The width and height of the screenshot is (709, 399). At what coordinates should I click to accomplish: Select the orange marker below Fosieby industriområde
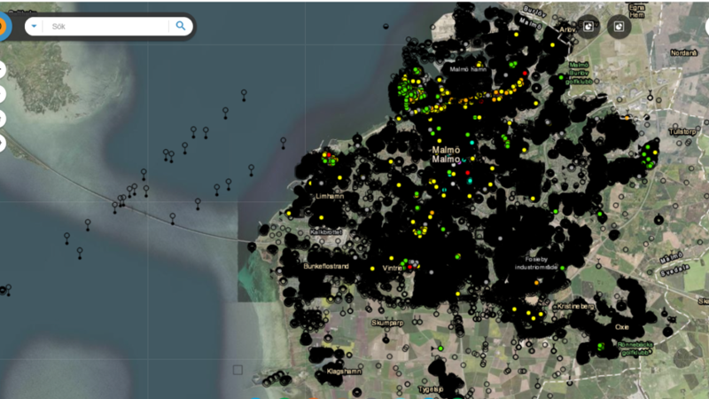coord(537,283)
